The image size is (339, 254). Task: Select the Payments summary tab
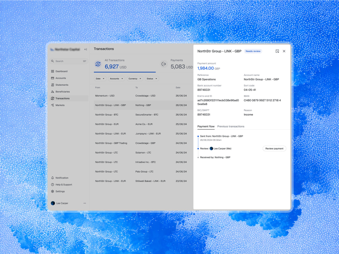click(176, 64)
